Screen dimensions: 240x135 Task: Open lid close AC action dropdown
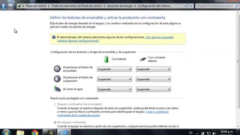153,89
